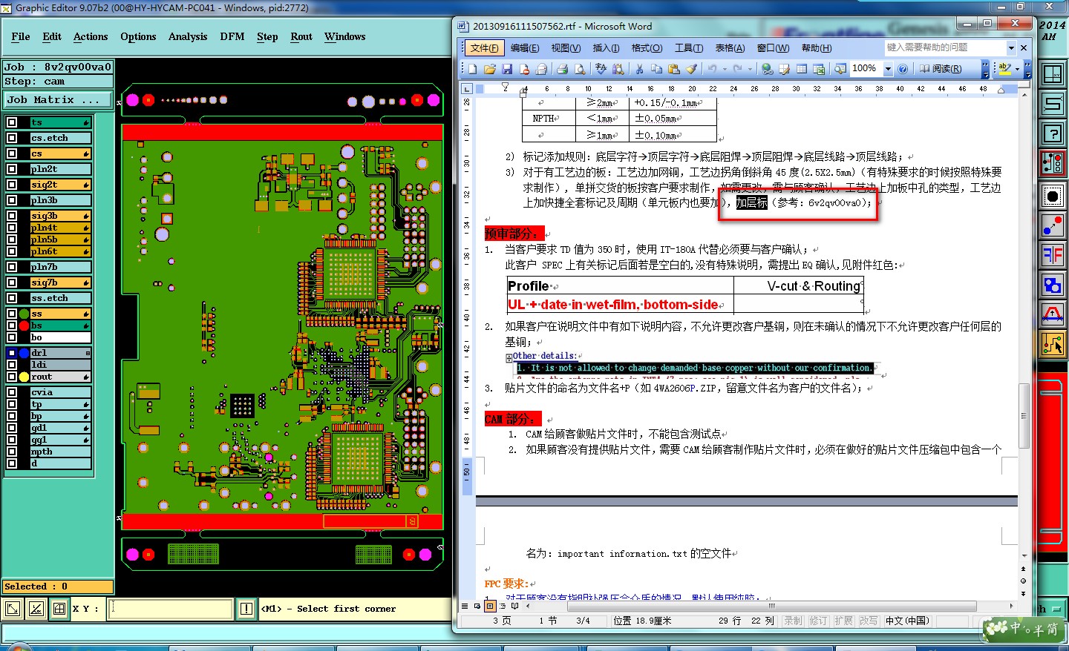Image resolution: width=1069 pixels, height=651 pixels.
Task: Click the blue overlapping shapes icon
Action: [x=1053, y=285]
